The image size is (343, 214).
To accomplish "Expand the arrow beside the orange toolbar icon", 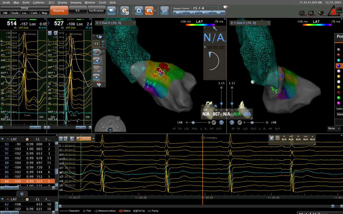I will pyautogui.click(x=155, y=10).
